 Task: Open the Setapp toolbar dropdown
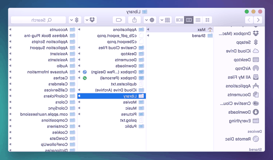[x=75, y=20]
